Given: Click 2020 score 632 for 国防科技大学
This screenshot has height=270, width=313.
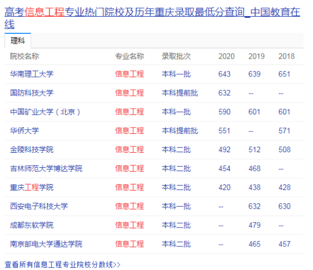Looking at the screenshot, I should (x=224, y=93).
